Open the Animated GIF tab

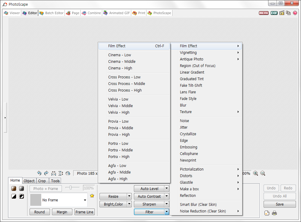(x=117, y=13)
